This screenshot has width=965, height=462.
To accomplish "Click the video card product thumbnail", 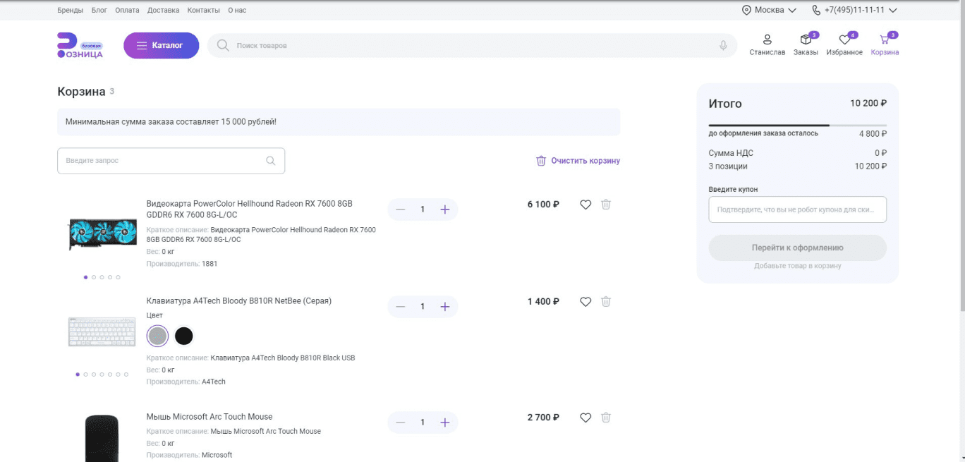I will pyautogui.click(x=102, y=233).
